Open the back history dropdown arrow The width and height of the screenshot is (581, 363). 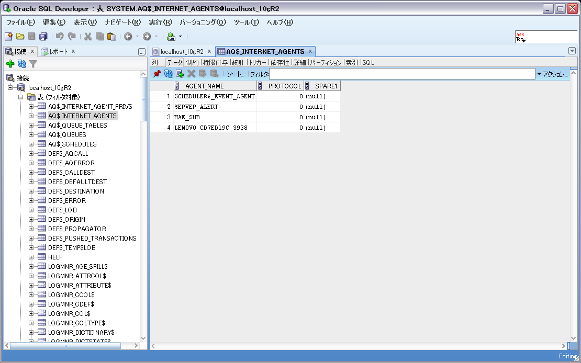(x=137, y=36)
